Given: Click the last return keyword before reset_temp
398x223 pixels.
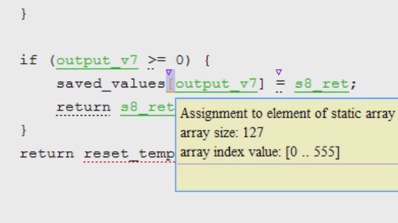Looking at the screenshot, I should pyautogui.click(x=47, y=154).
